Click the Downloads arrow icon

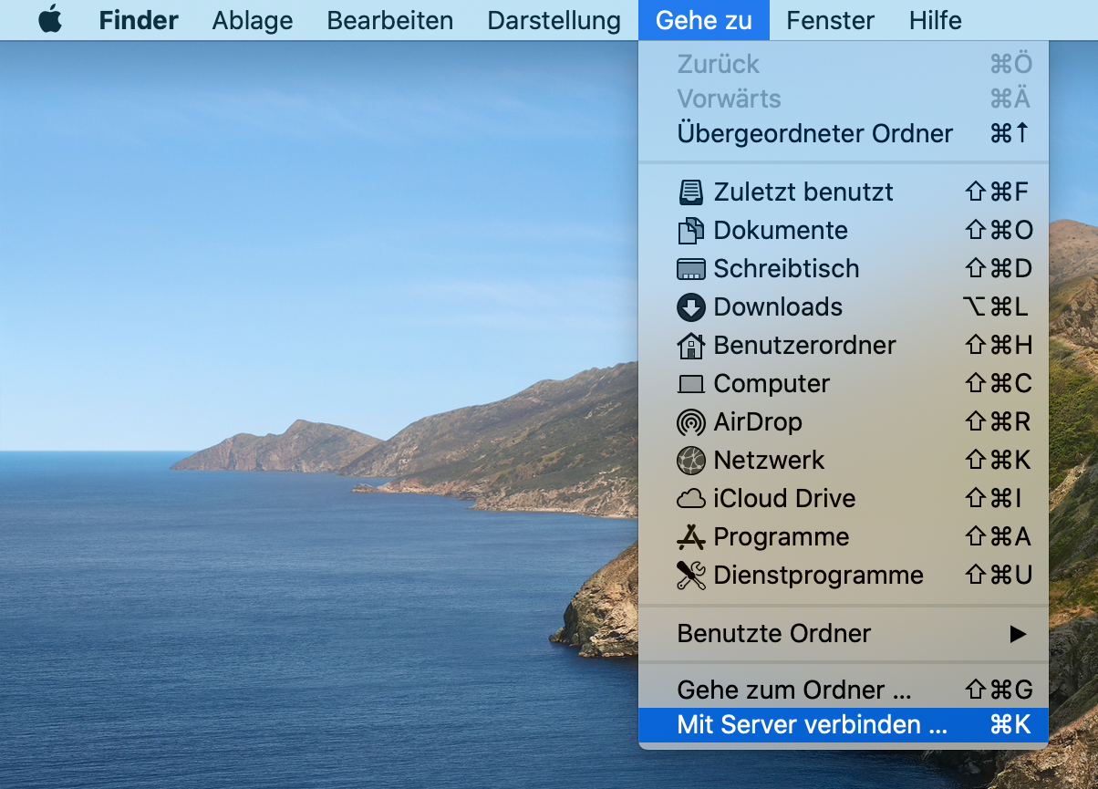pyautogui.click(x=691, y=307)
